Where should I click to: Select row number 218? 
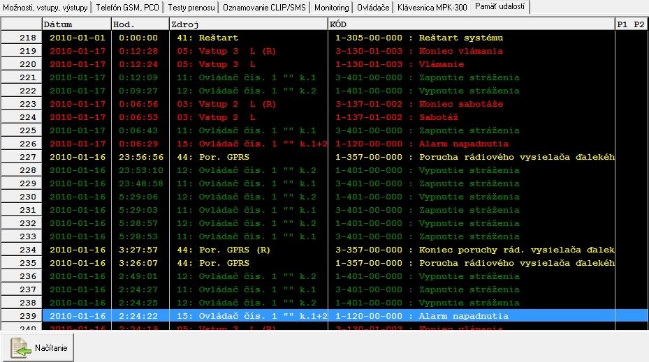(x=22, y=38)
